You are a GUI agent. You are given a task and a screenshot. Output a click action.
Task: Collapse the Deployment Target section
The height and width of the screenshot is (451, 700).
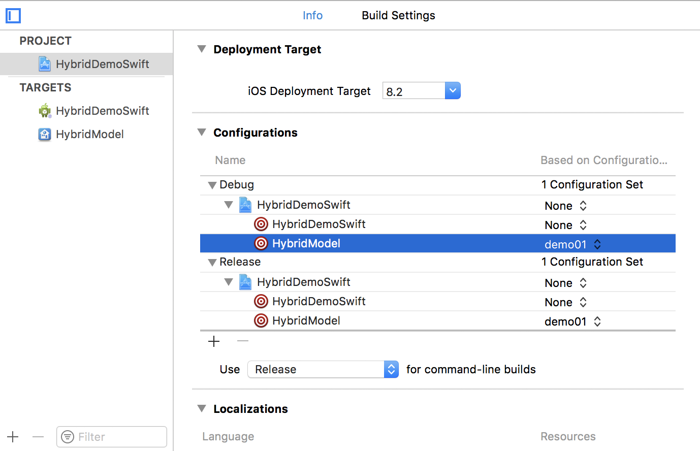(202, 49)
